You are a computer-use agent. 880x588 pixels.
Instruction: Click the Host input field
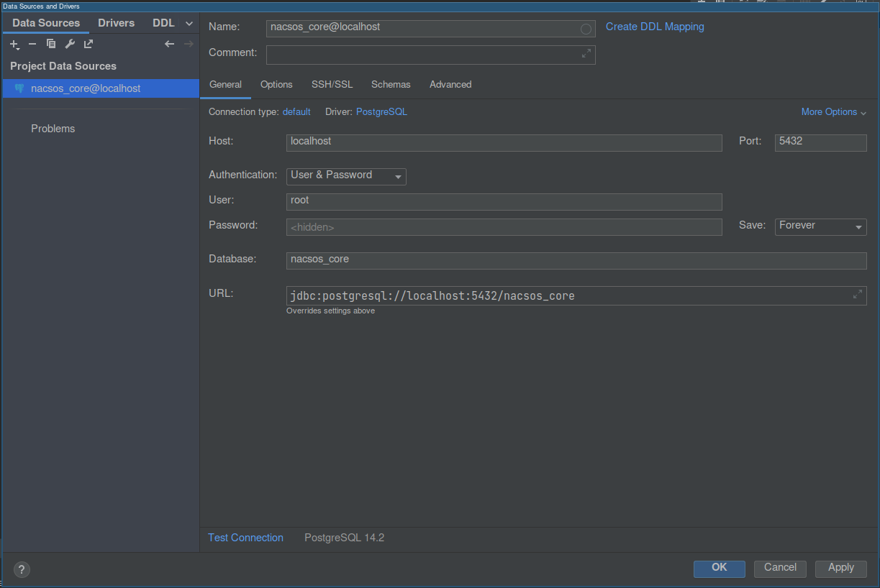point(504,142)
